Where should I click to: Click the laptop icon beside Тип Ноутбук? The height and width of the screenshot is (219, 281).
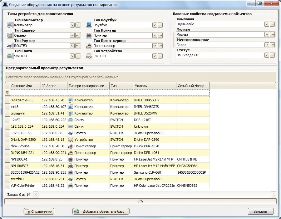pos(89,25)
